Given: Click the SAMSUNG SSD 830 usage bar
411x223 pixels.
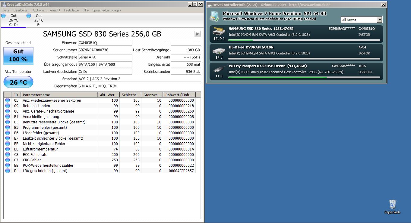Looking at the screenshot, I should point(304,40).
